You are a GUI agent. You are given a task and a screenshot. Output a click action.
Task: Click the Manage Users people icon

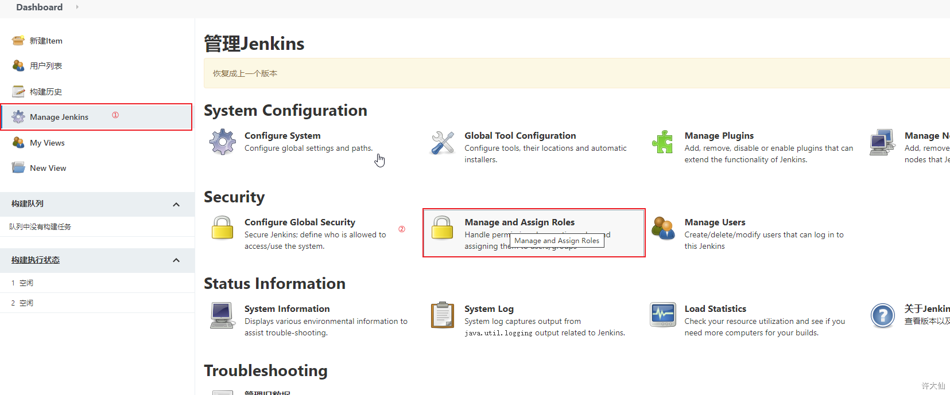(663, 228)
